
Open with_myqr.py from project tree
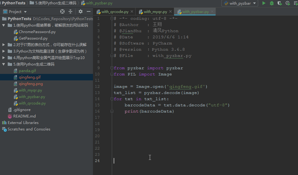(30, 90)
